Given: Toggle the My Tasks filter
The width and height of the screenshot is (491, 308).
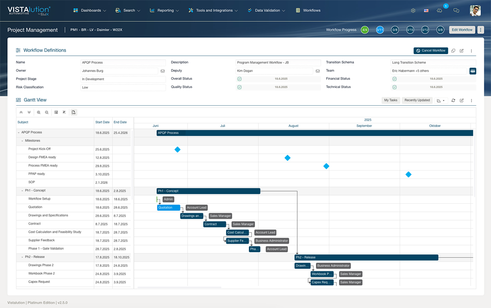Looking at the screenshot, I should [x=390, y=100].
